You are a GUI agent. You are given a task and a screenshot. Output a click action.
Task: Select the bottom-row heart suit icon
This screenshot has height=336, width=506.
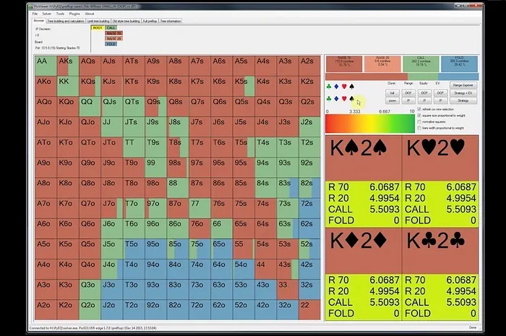(x=345, y=99)
